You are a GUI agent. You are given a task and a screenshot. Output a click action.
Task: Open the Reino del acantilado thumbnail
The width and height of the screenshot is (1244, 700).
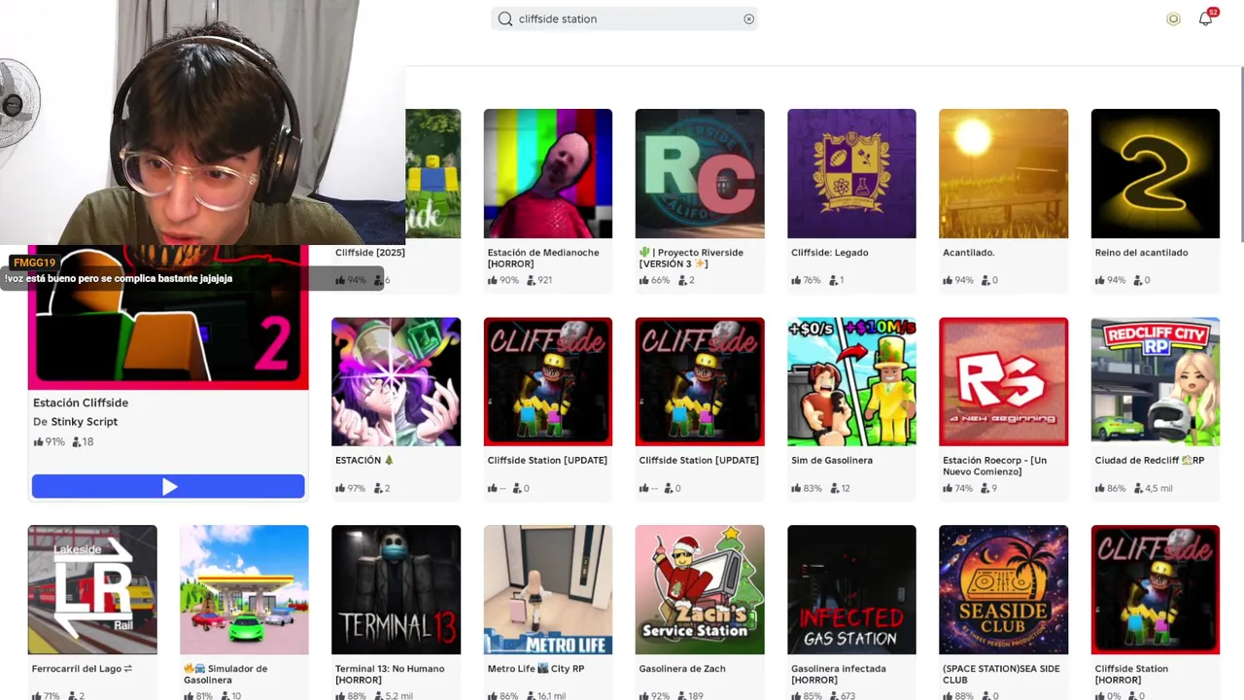(x=1156, y=173)
